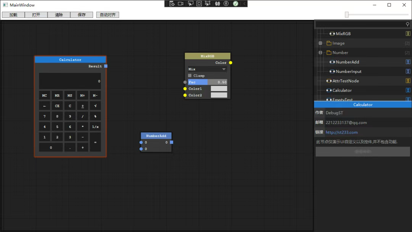Image resolution: width=412 pixels, height=232 pixels.
Task: Select the NumberAdd item in node tree
Action: (347, 62)
